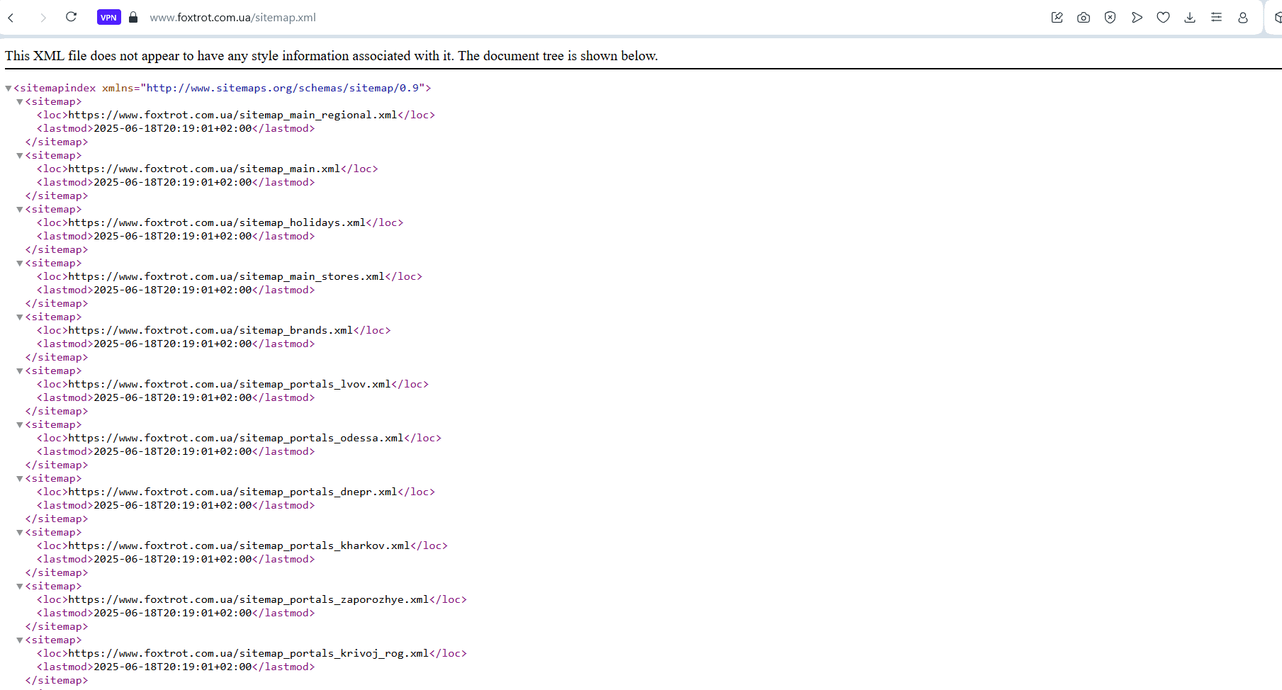Collapse the sitemap_portals_dnepr.xml sitemap node

click(x=20, y=479)
